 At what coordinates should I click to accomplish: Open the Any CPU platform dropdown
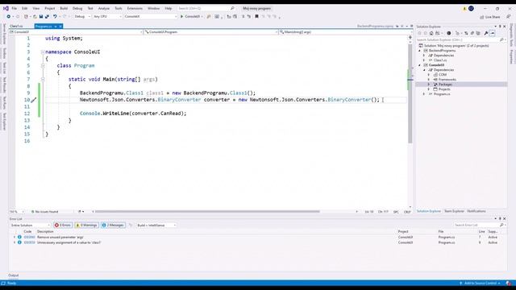click(x=107, y=16)
